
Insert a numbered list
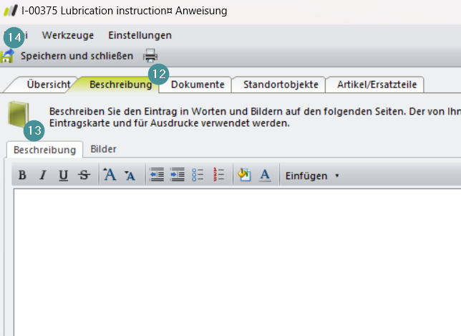[218, 175]
